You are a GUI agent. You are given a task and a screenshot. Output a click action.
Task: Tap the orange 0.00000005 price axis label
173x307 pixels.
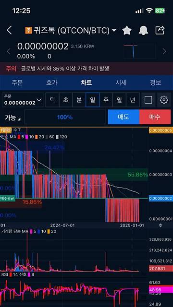[x=161, y=130]
